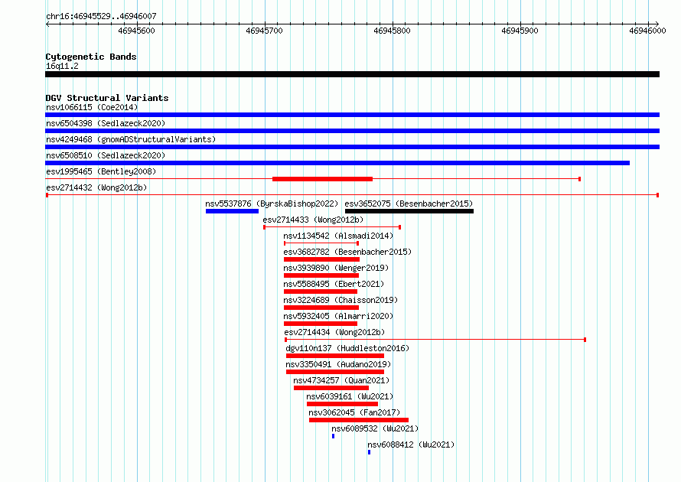Click the red bar of nsv4734257 (Quan2021)
This screenshot has height=482, width=681.
[x=331, y=388]
